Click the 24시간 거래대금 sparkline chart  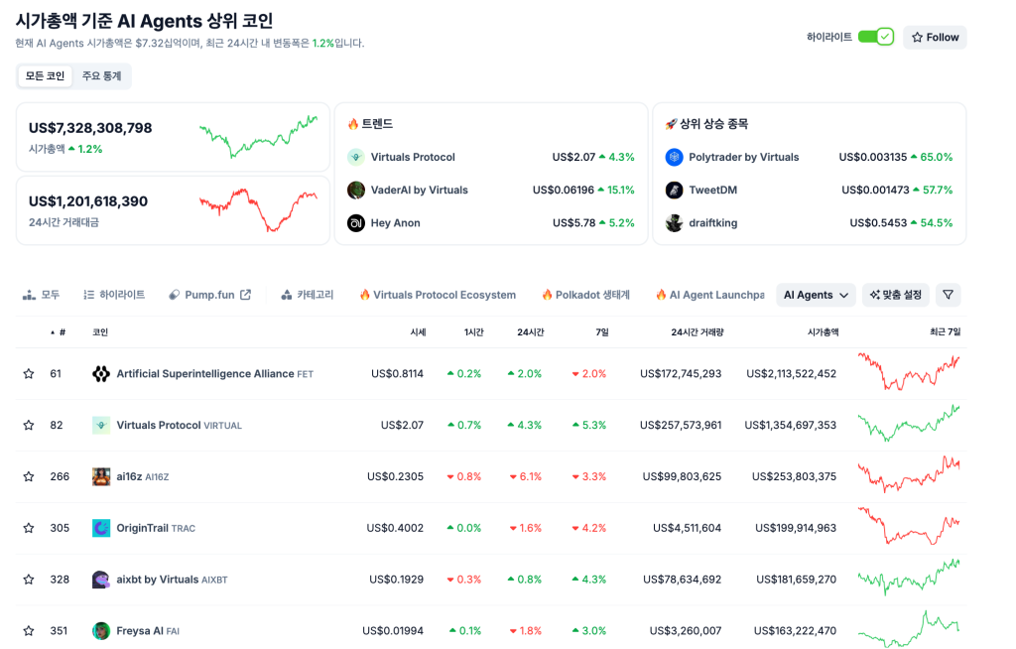[259, 210]
